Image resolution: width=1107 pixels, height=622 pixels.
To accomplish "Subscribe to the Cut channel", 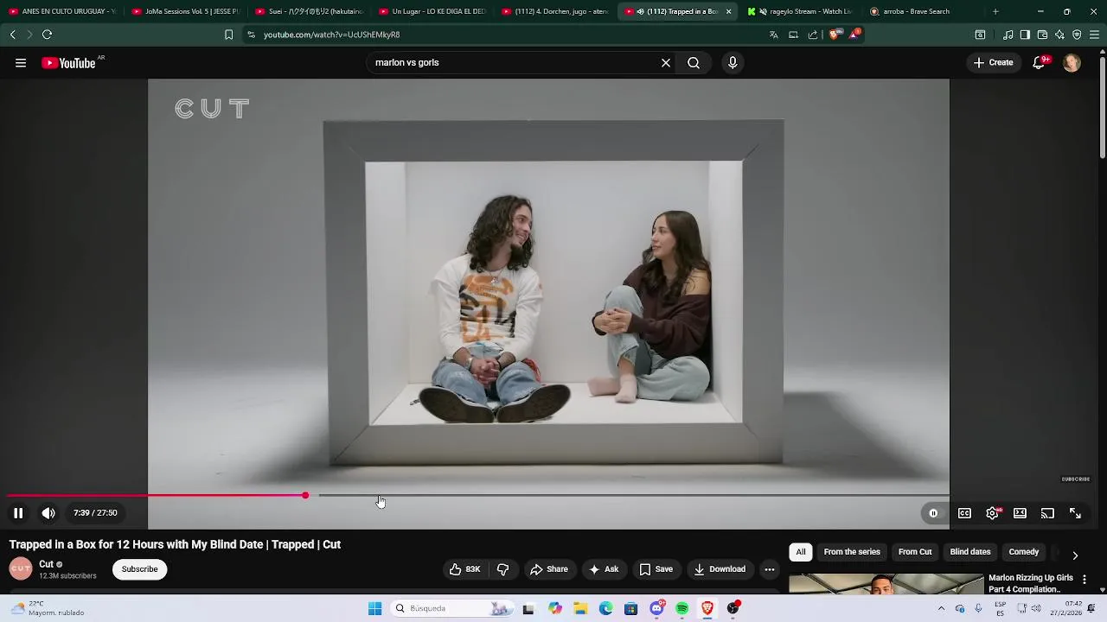I will click(x=139, y=569).
